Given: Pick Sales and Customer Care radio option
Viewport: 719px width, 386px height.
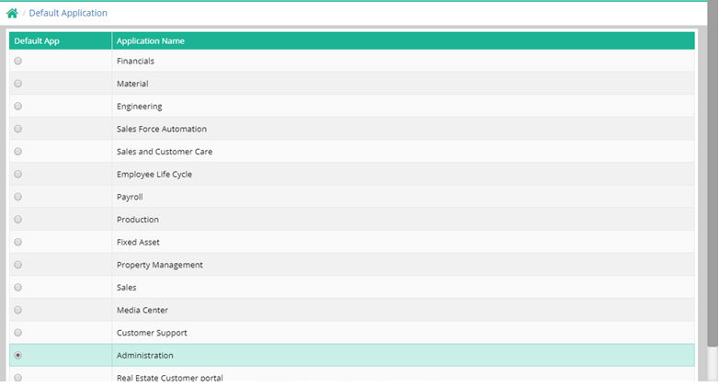Looking at the screenshot, I should pos(18,152).
